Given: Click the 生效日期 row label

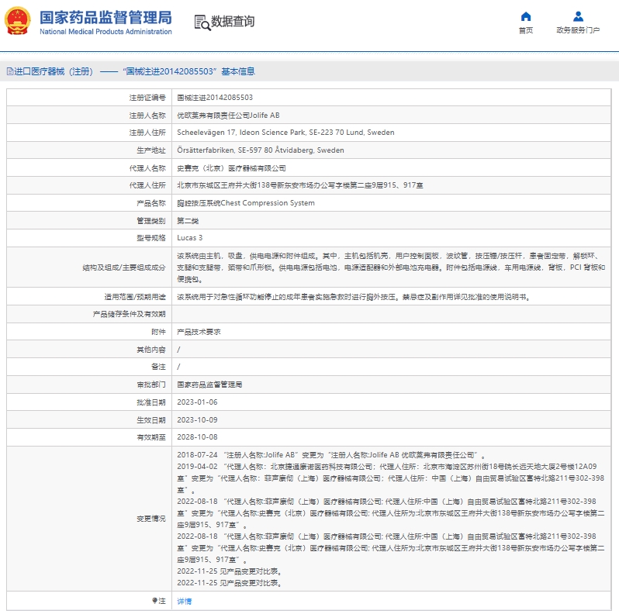Looking at the screenshot, I should click(151, 420).
